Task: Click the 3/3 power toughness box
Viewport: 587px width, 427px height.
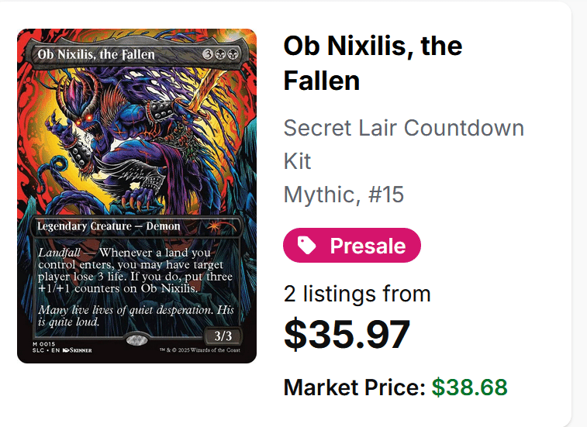Action: pyautogui.click(x=223, y=336)
